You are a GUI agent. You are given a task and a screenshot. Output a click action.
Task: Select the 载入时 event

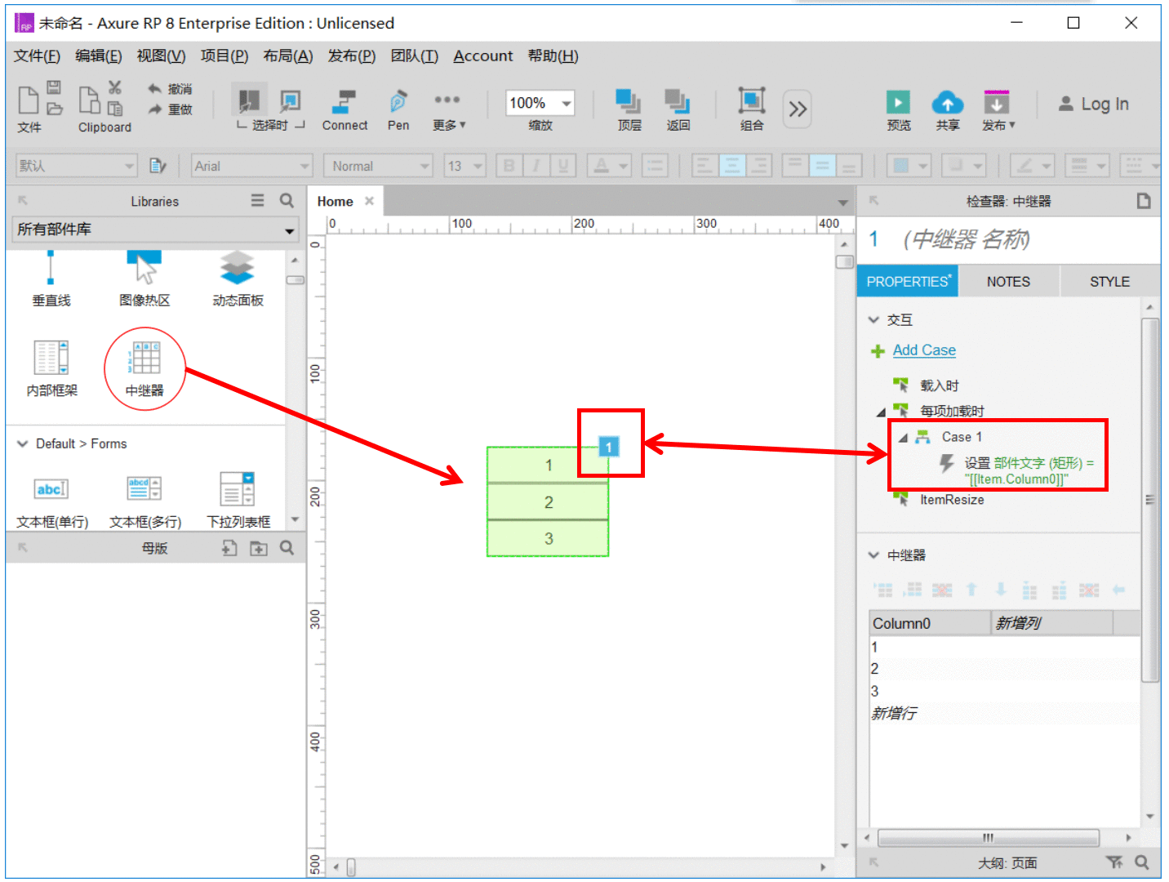939,385
